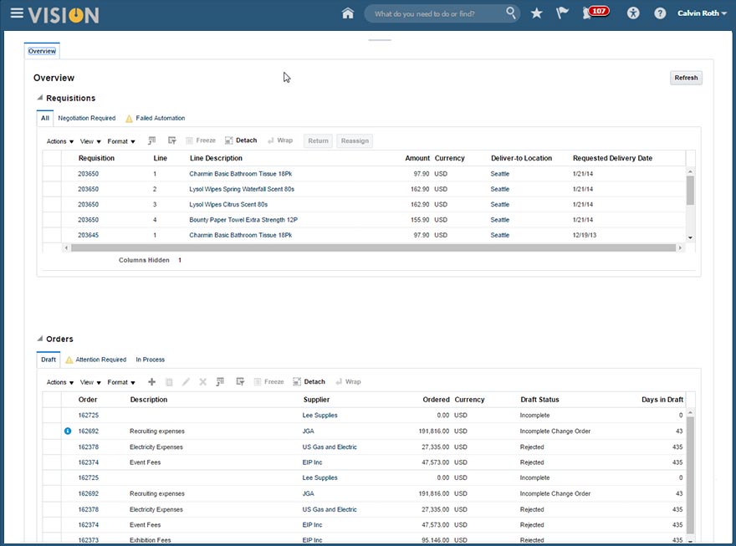This screenshot has width=736, height=546.
Task: Open Favorites star icon
Action: coord(537,13)
